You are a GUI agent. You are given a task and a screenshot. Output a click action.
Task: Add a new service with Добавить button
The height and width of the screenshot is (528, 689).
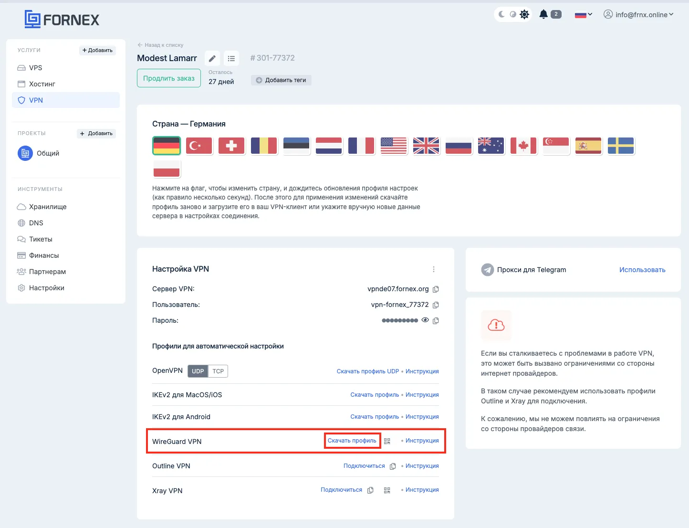point(97,50)
